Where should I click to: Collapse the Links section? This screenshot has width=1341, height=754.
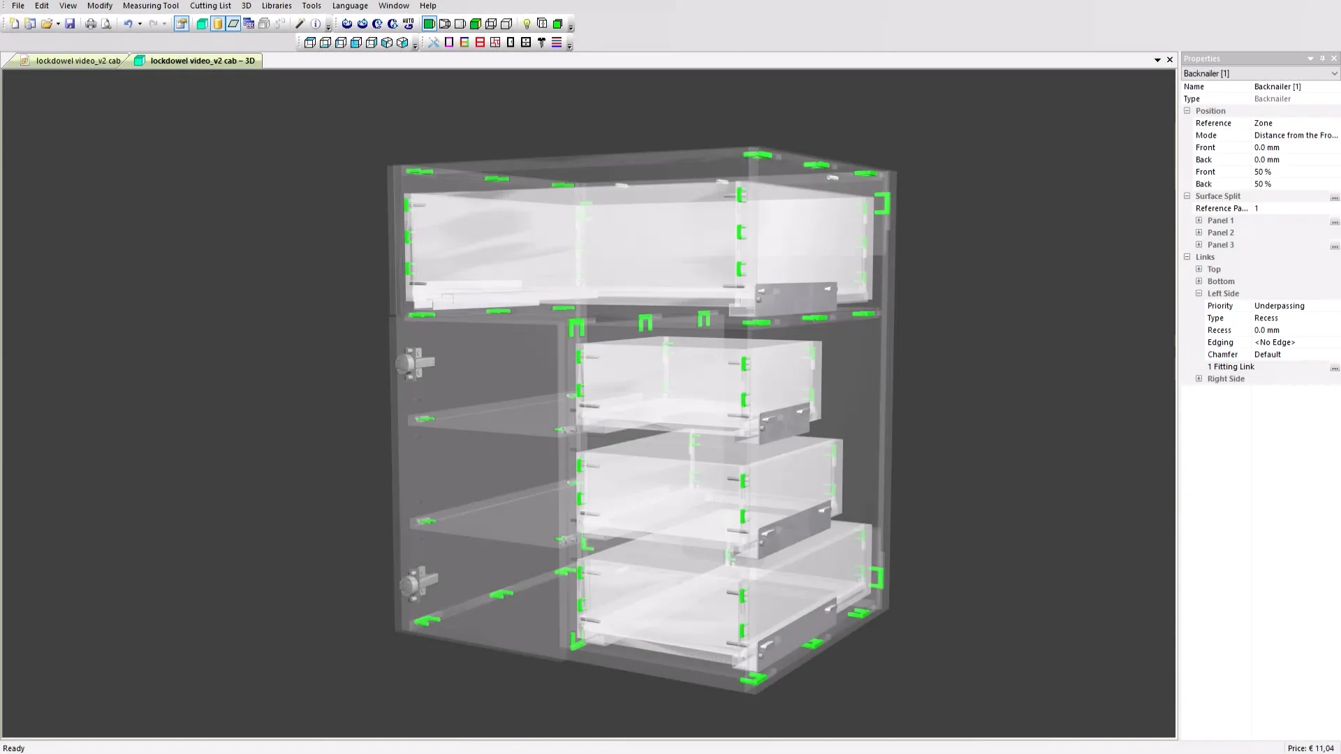1187,257
